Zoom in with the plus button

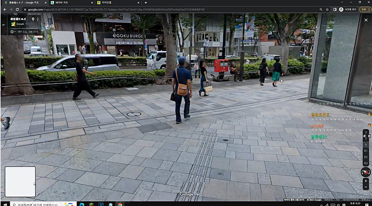365,180
